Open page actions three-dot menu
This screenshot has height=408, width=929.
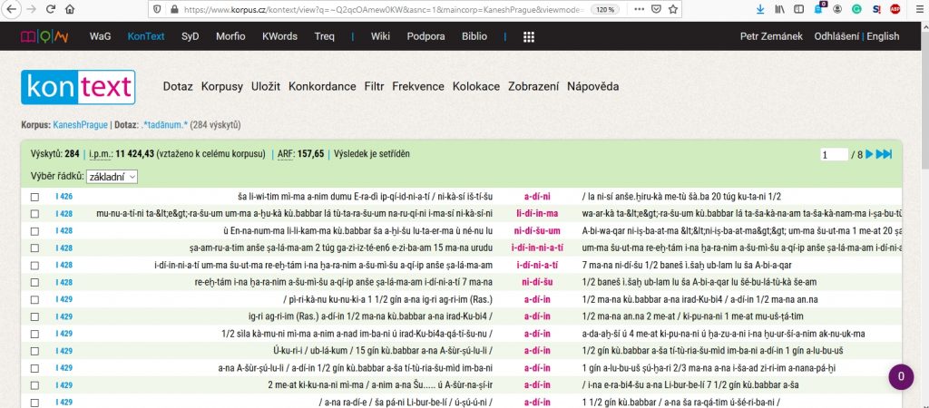pyautogui.click(x=640, y=9)
